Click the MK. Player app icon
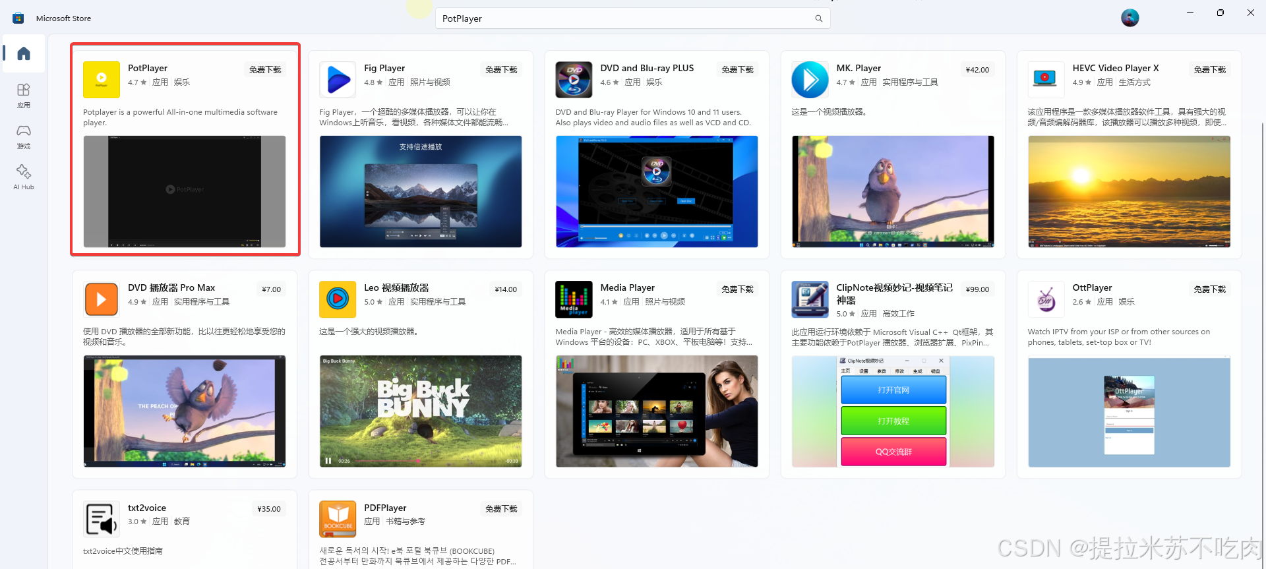This screenshot has height=569, width=1266. (810, 80)
